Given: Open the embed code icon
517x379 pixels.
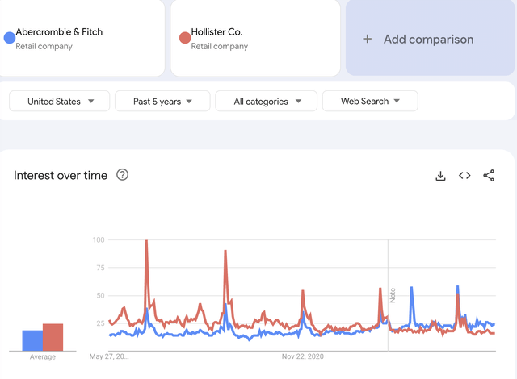Looking at the screenshot, I should click(464, 176).
